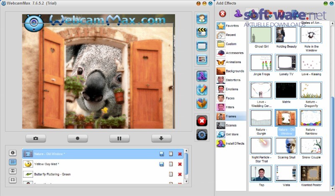
Task: Open the Scenes category
Action: coord(231,125)
